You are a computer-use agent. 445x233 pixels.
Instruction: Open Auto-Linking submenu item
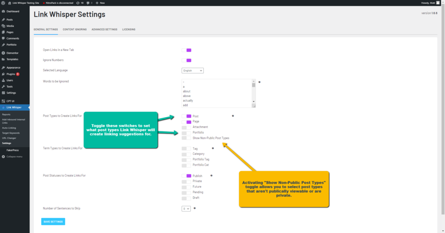pyautogui.click(x=9, y=128)
